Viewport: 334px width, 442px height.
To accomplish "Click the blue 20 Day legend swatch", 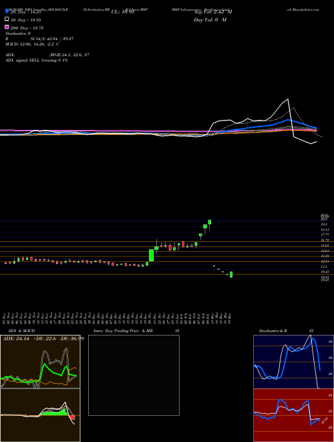I will (7, 11).
